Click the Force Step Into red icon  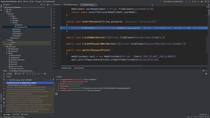[x=33, y=74]
